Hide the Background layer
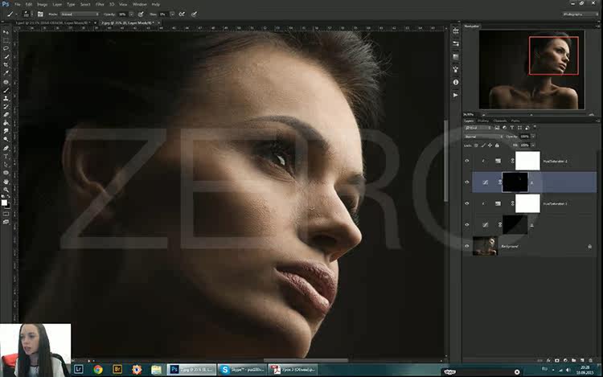The width and height of the screenshot is (603, 377). click(467, 246)
